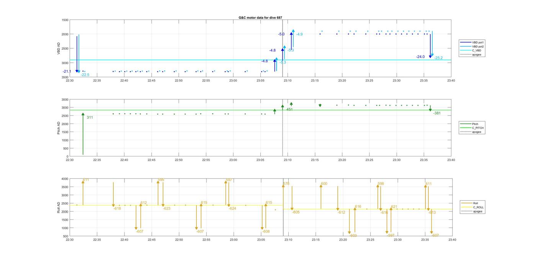
Task: Click the title 'G&C motor data for dive 687'
Action: tap(260, 18)
